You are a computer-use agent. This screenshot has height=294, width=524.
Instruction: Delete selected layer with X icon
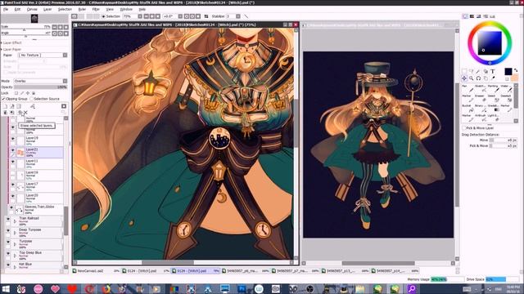25,113
